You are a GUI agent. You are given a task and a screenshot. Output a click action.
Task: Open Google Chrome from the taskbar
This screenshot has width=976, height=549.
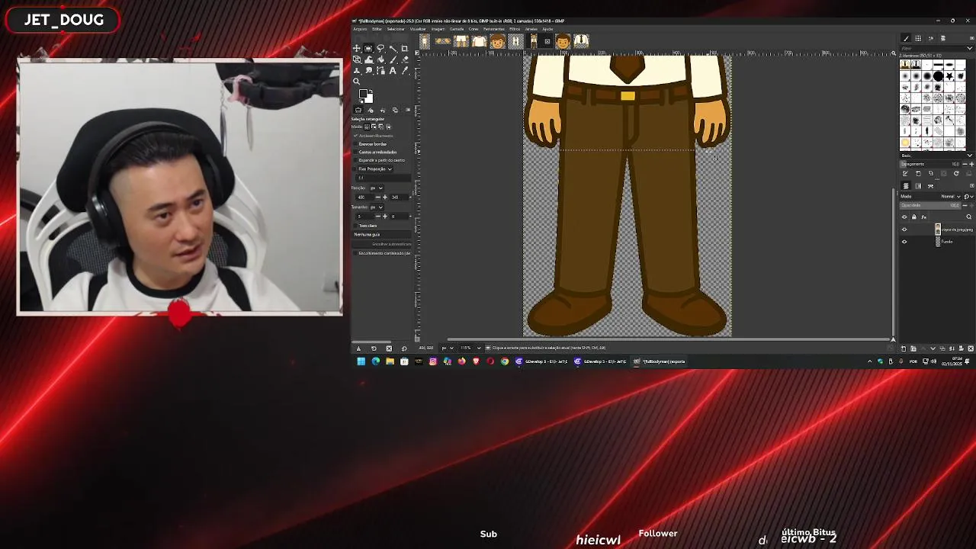click(x=505, y=361)
